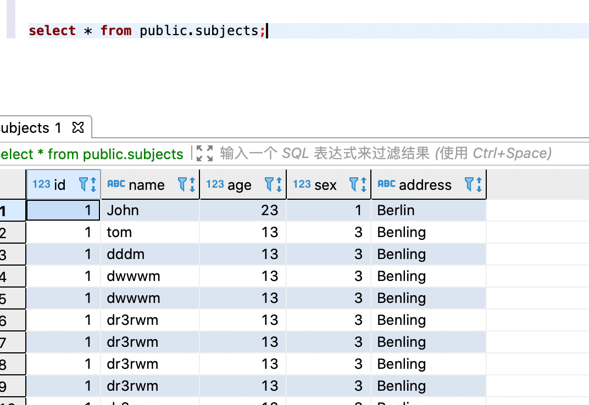Sort by address column arrows
This screenshot has height=405, width=589.
pyautogui.click(x=479, y=184)
